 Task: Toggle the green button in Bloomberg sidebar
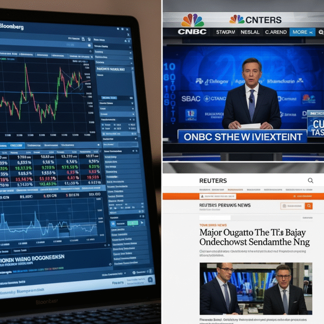click(133, 223)
